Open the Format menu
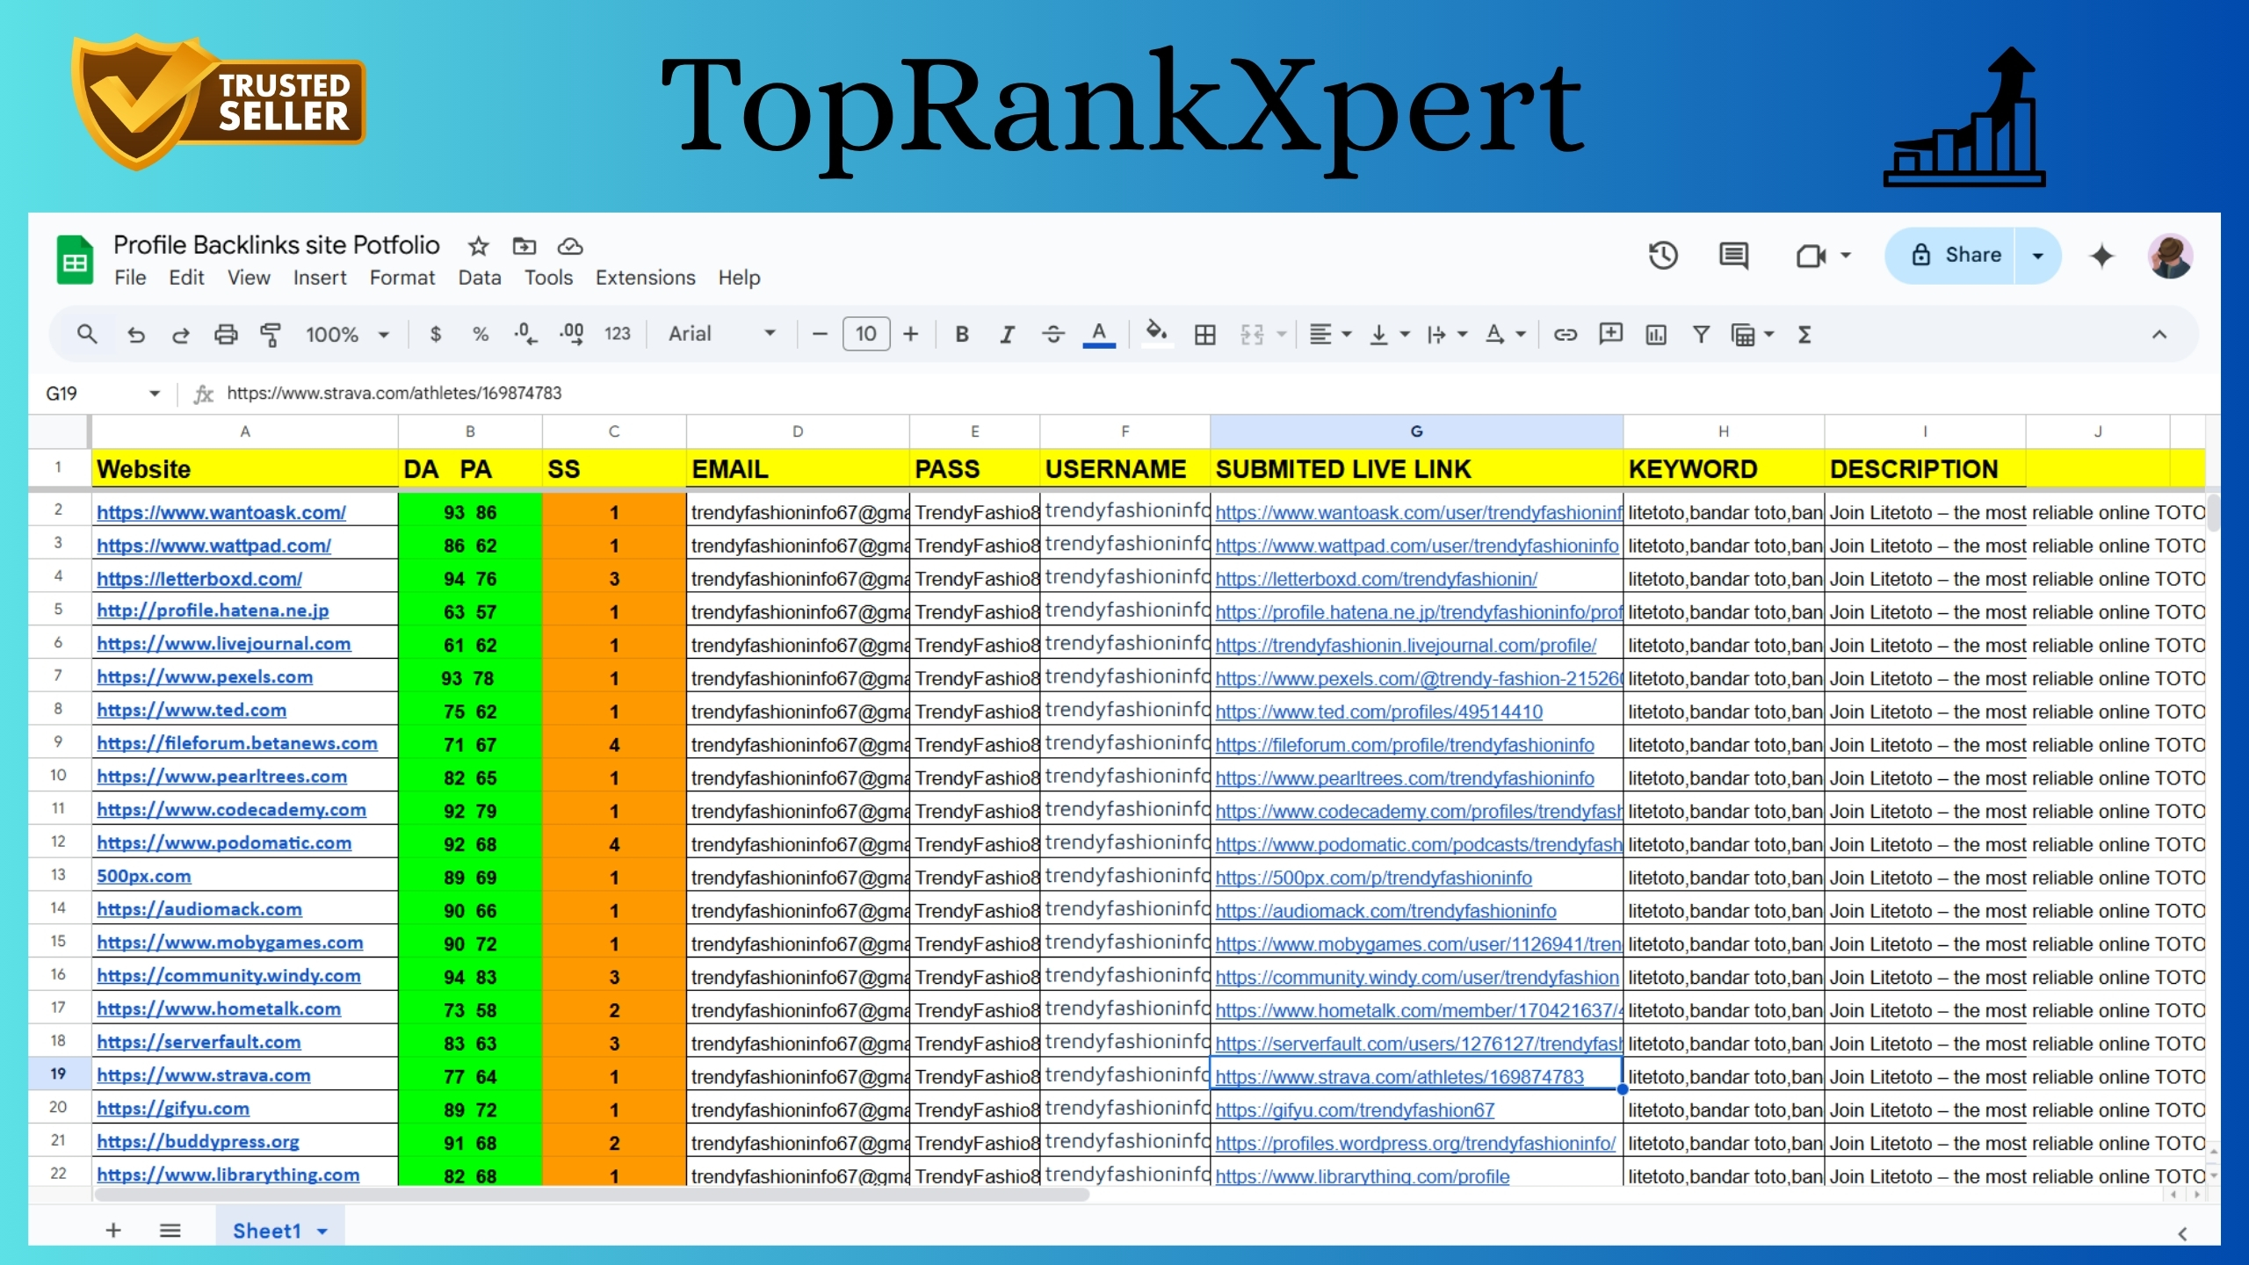This screenshot has height=1265, width=2249. [401, 278]
